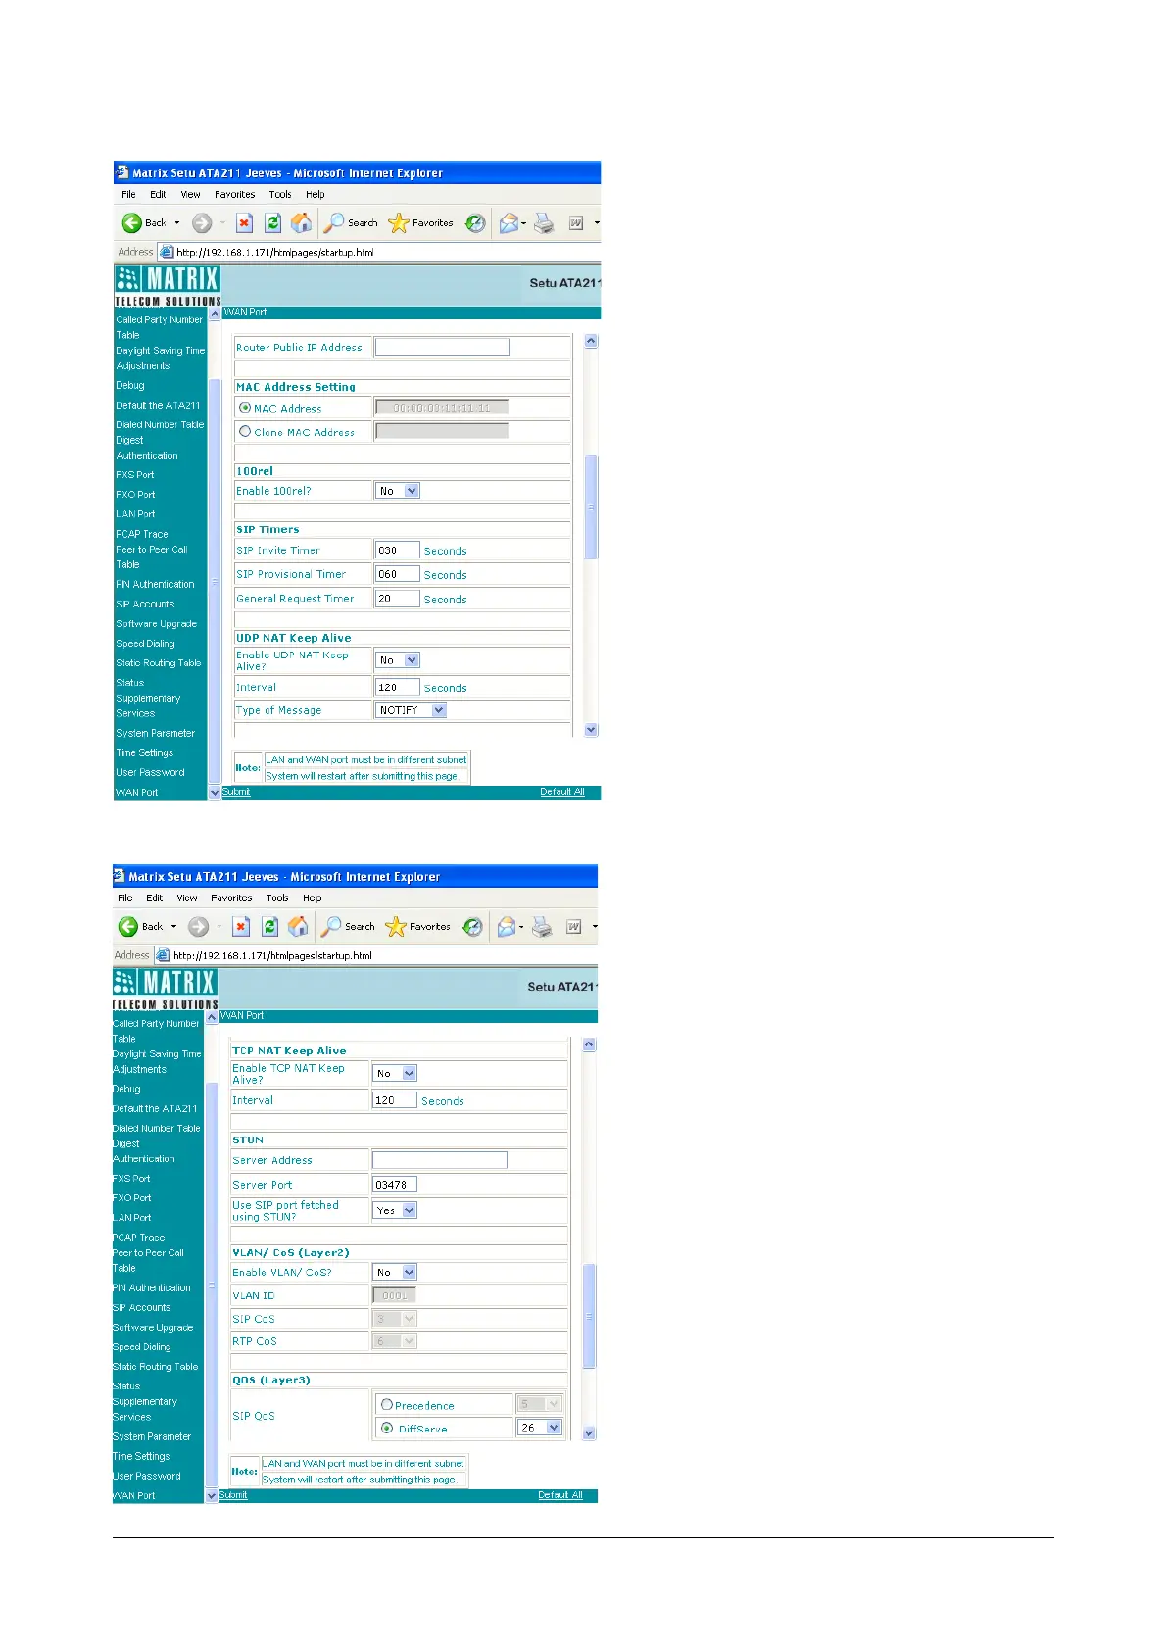Click Search magnifier icon in upper browser toolbar

click(334, 223)
